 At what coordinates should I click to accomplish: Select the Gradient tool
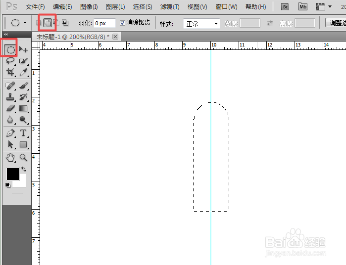coord(23,108)
